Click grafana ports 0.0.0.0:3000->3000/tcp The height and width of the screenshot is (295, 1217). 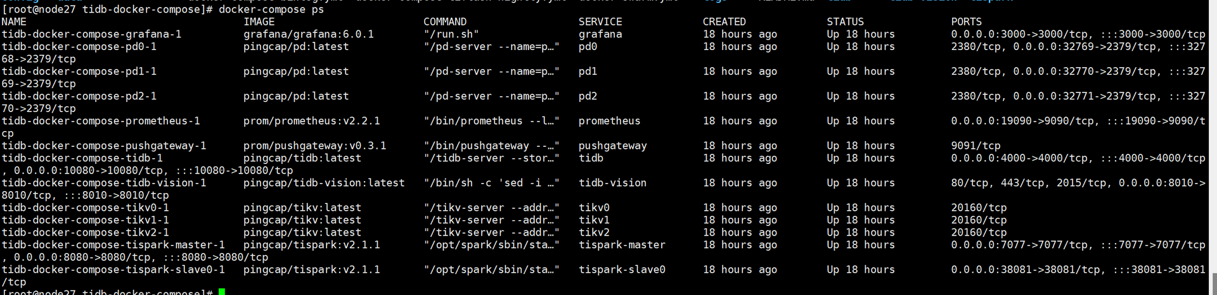[x=1020, y=34]
